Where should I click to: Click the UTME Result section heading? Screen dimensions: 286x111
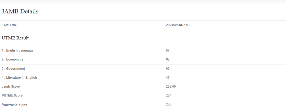pyautogui.click(x=15, y=38)
